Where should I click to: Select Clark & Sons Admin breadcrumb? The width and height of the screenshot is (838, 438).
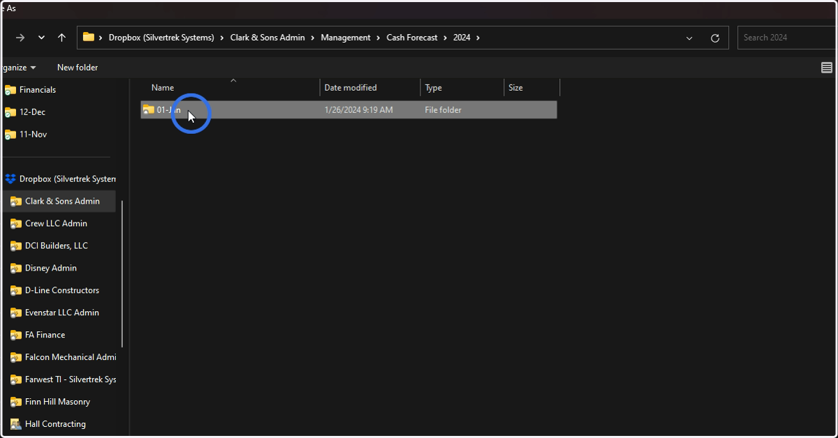click(267, 38)
